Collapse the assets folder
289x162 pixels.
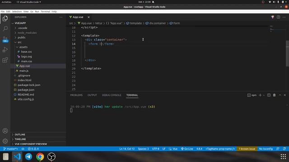(38, 47)
